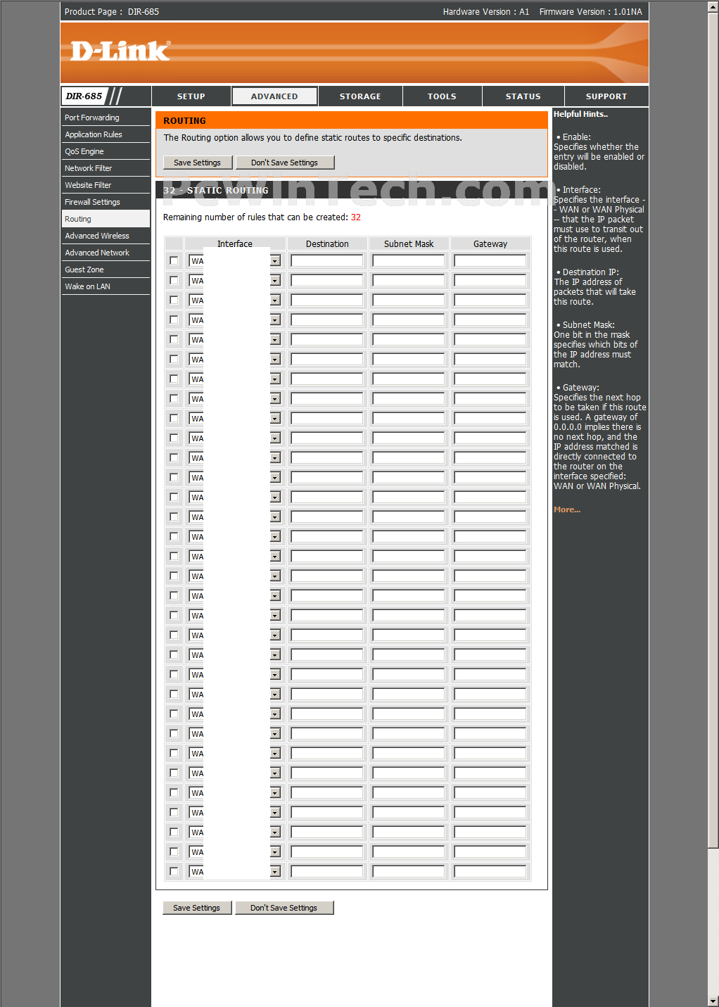Open Application Rules in the sidebar

(x=106, y=134)
